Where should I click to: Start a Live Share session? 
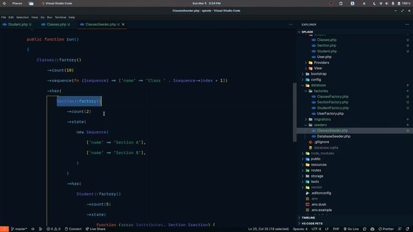96,229
